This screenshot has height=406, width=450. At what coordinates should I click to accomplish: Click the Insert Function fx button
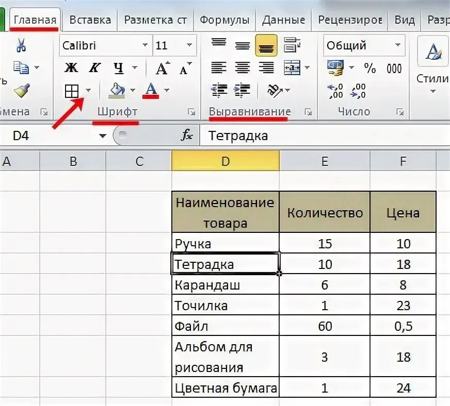click(187, 135)
